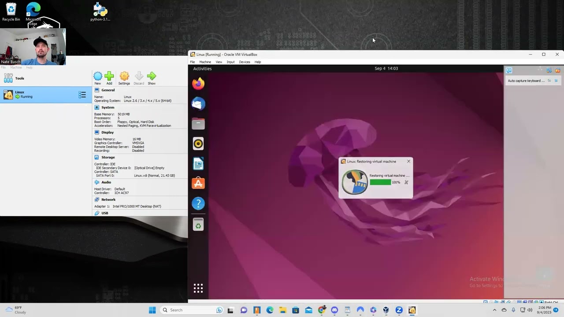Close the Restoring virtual machine dialog

point(408,161)
